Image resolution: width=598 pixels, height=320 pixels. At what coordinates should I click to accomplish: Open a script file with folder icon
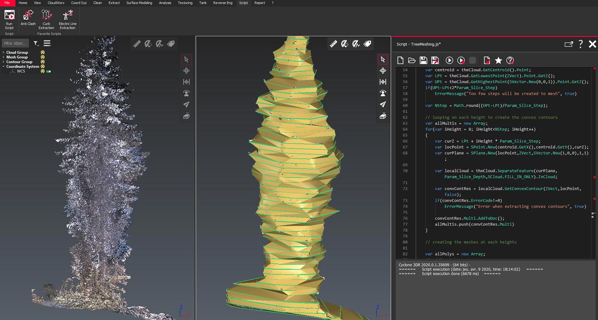(x=412, y=60)
